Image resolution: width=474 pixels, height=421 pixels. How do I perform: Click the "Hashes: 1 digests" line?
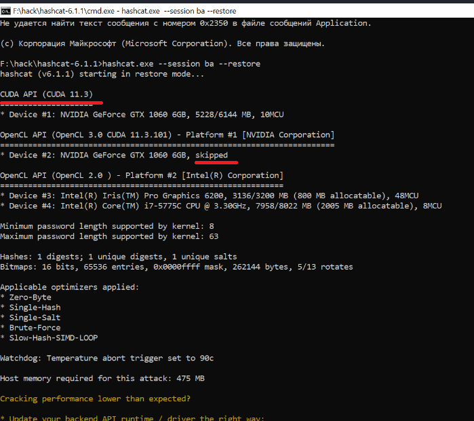119,257
